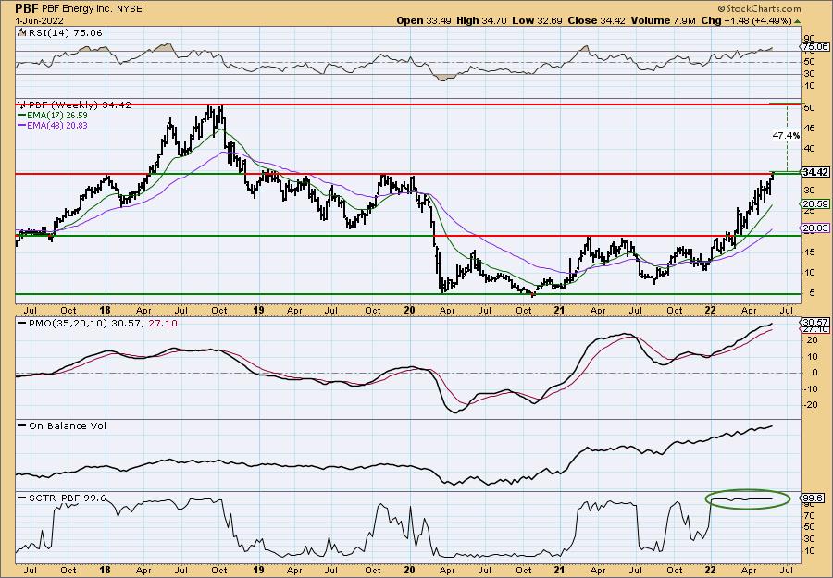
Task: Click the 'Chg +1.48 (+4.49%)' value
Action: [746, 20]
